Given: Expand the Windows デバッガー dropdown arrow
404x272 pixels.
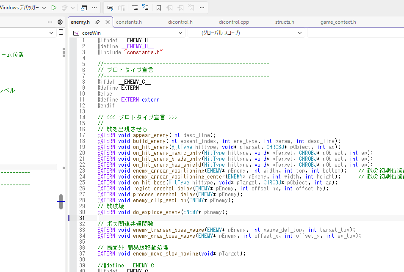Looking at the screenshot, I should coord(44,8).
